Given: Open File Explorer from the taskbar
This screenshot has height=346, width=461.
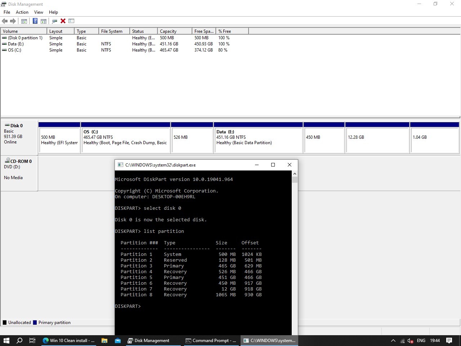Looking at the screenshot, I should click(x=104, y=341).
